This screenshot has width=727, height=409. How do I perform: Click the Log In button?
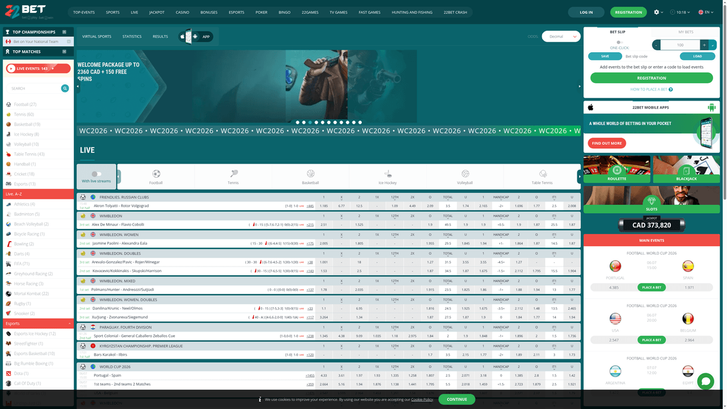click(586, 12)
